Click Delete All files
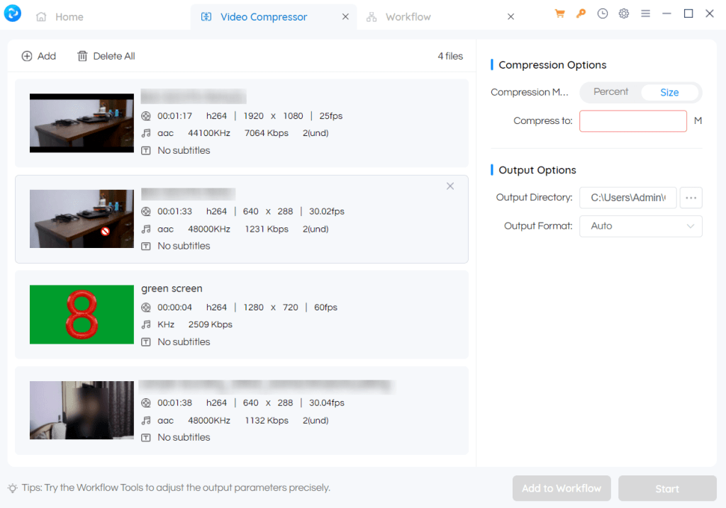Viewport: 726px width, 508px height. pos(106,56)
